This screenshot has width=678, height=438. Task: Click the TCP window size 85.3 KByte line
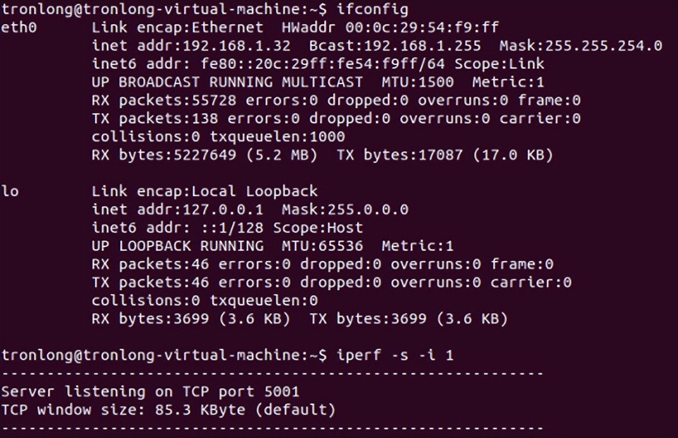coord(168,410)
